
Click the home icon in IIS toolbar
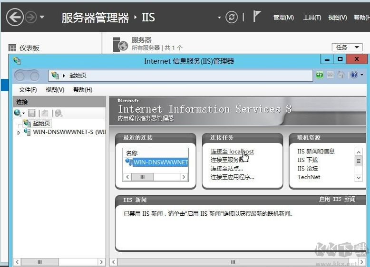(341, 75)
